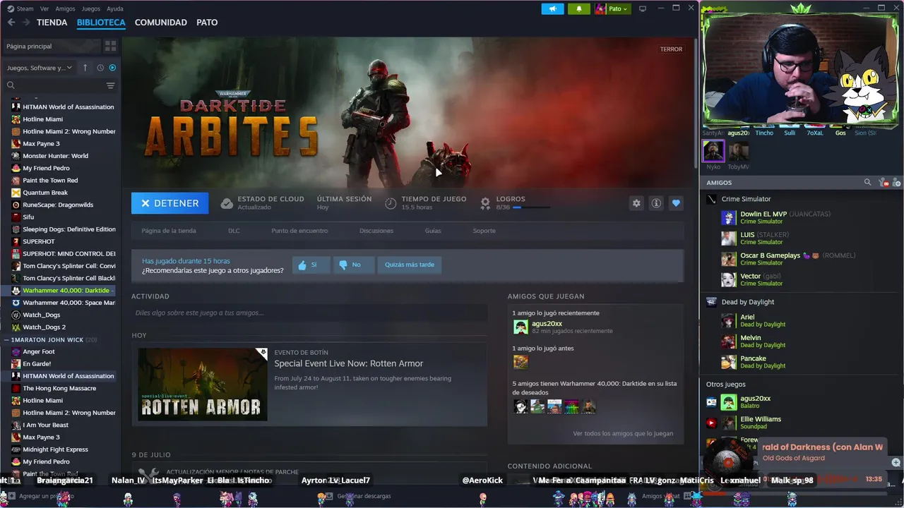The image size is (904, 508).
Task: Click the TERROR genre tag
Action: point(671,49)
